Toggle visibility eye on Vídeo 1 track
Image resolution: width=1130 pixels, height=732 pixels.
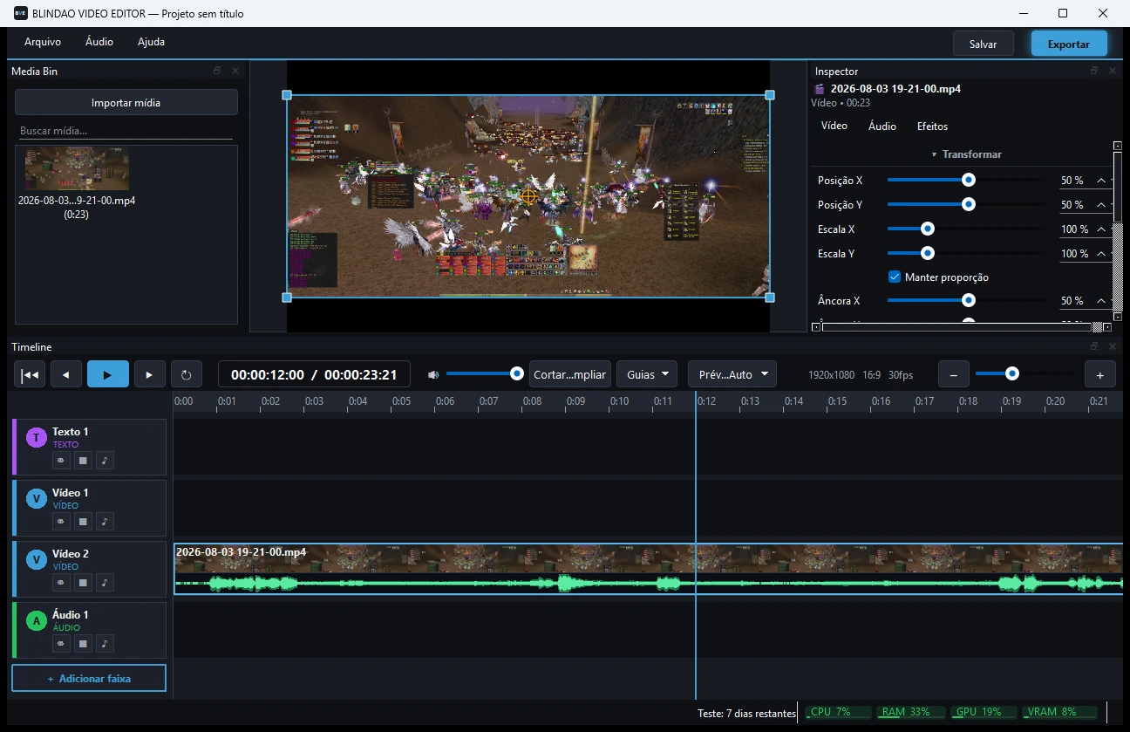tap(61, 522)
